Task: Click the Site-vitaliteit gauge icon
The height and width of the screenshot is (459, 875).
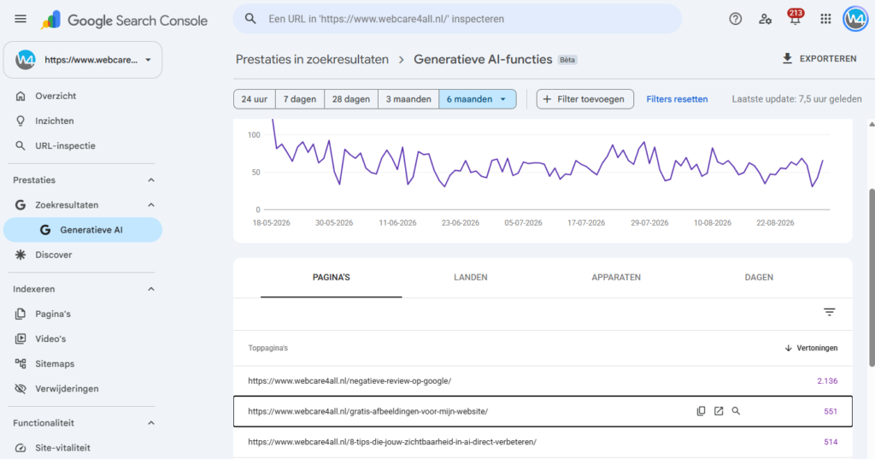Action: click(x=21, y=448)
